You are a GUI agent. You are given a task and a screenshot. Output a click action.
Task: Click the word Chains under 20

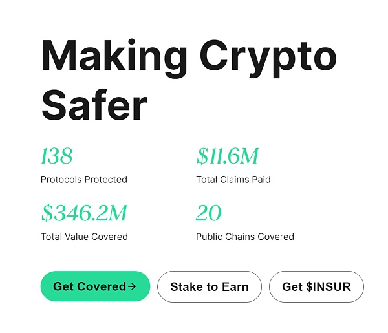click(x=241, y=237)
